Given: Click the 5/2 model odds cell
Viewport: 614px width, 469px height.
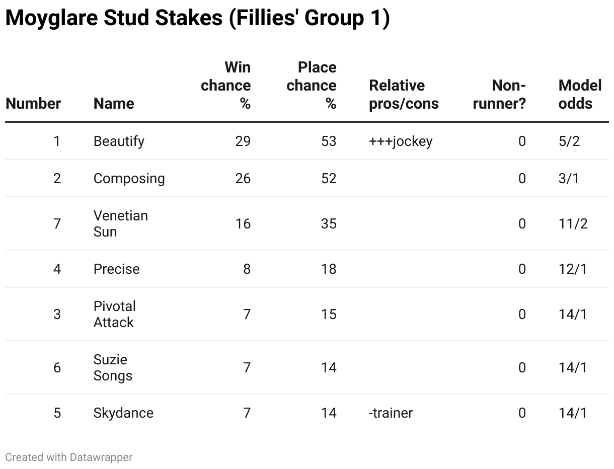Looking at the screenshot, I should [569, 141].
